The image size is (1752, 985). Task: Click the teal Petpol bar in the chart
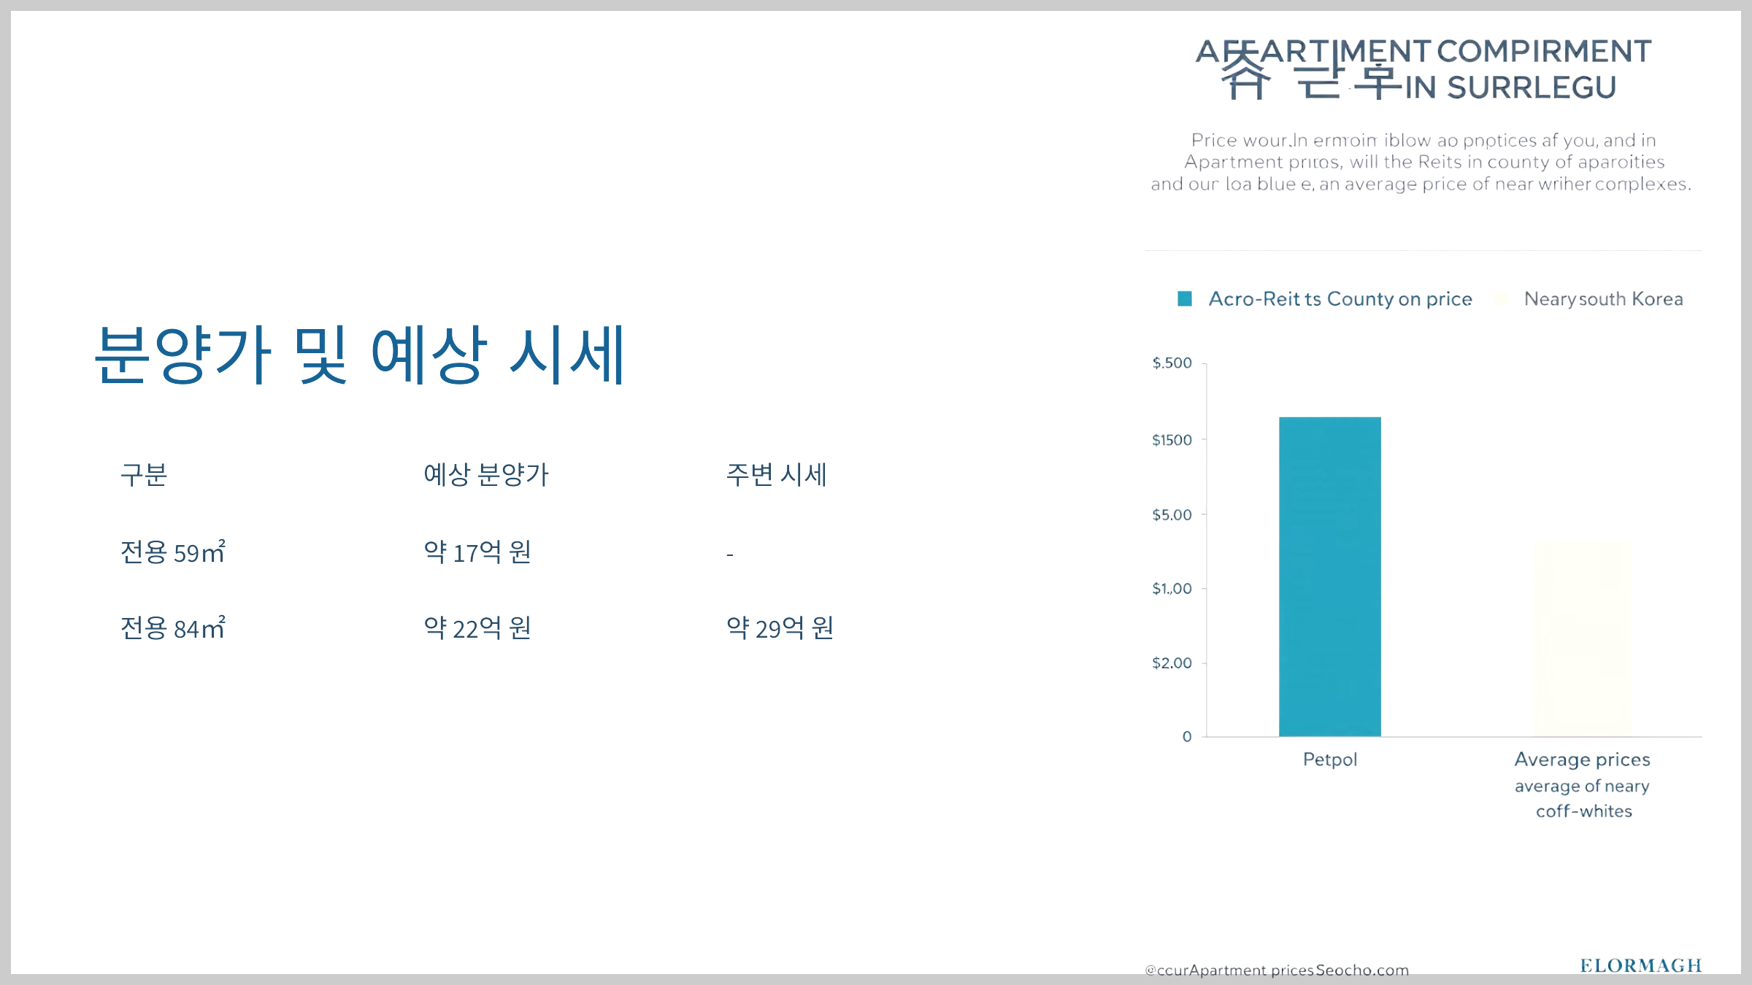coord(1329,576)
